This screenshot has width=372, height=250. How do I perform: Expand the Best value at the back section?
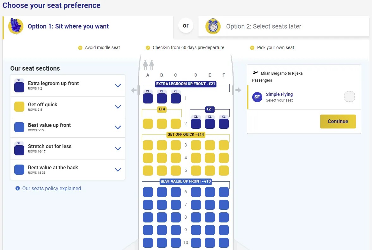tap(118, 170)
